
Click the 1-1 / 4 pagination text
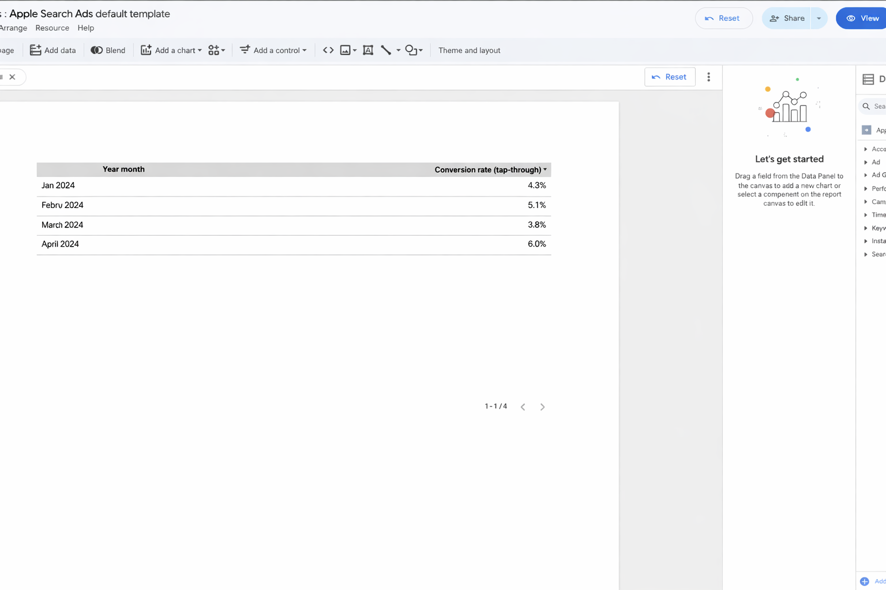coord(496,406)
